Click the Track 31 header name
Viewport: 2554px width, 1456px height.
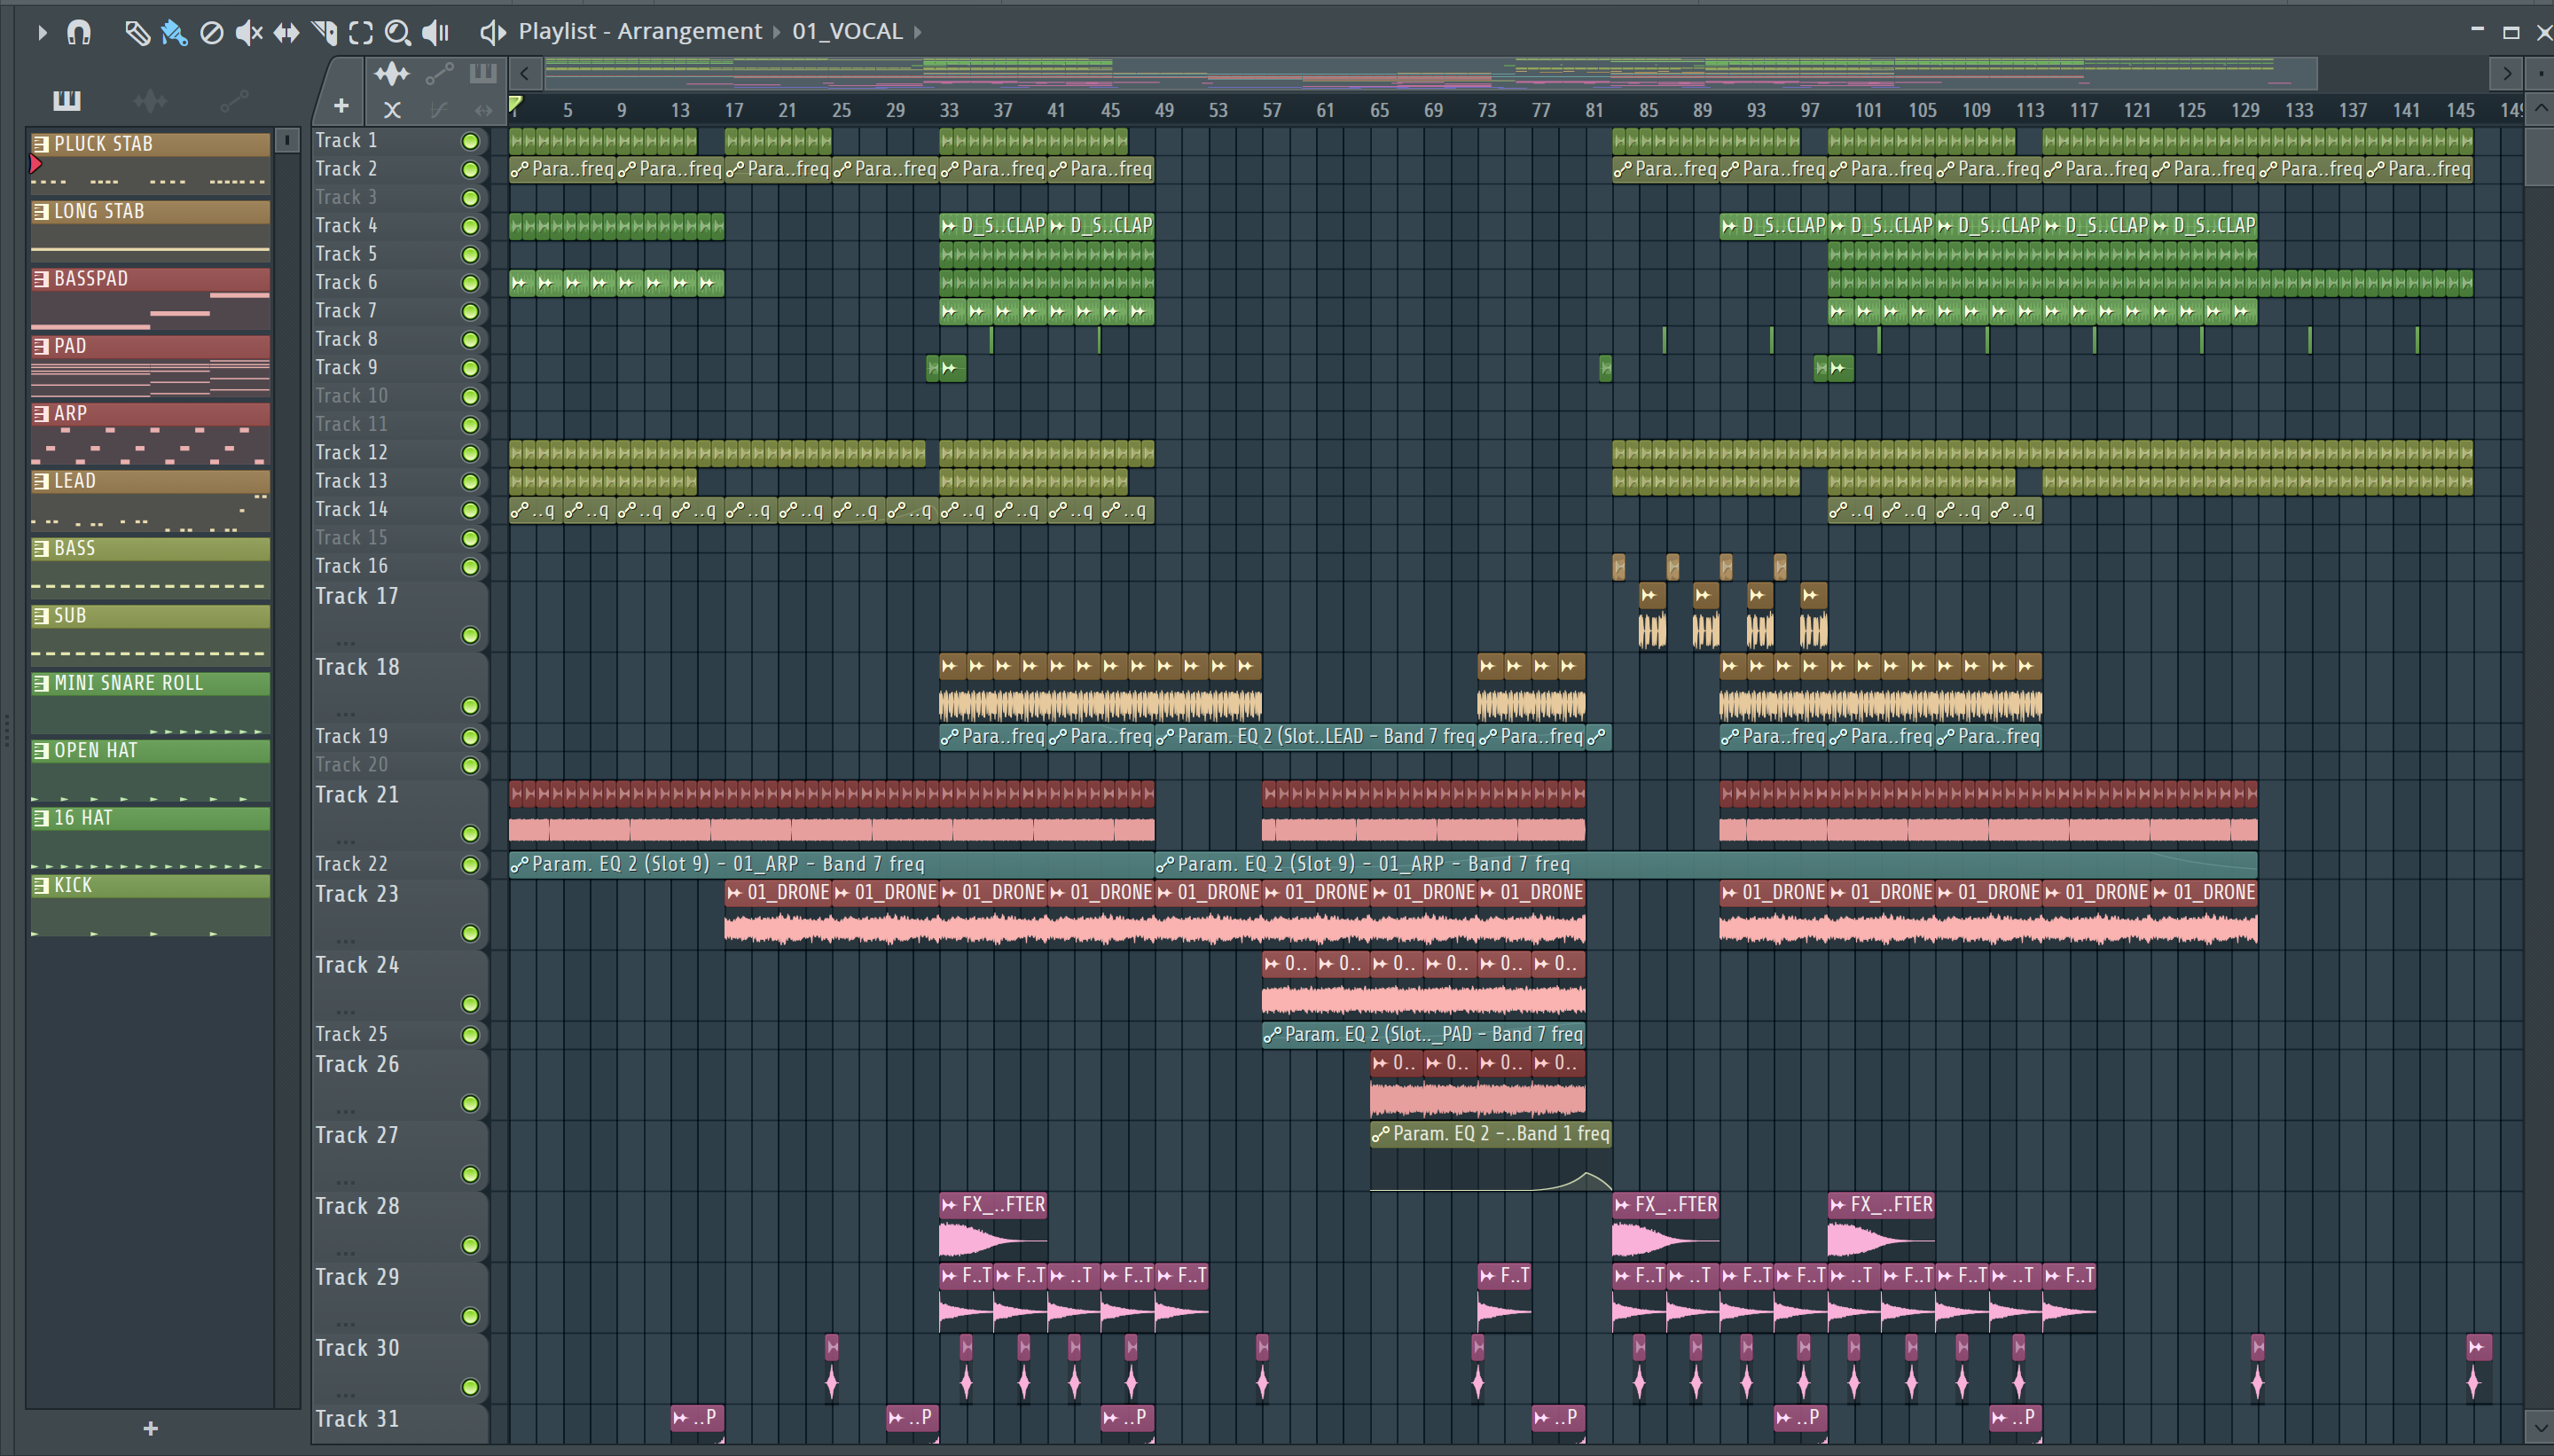point(357,1419)
